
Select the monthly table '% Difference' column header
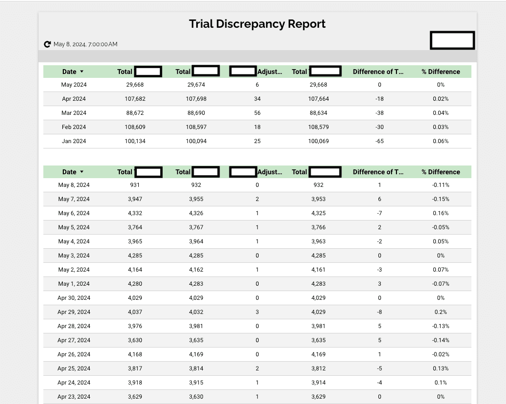click(x=440, y=72)
